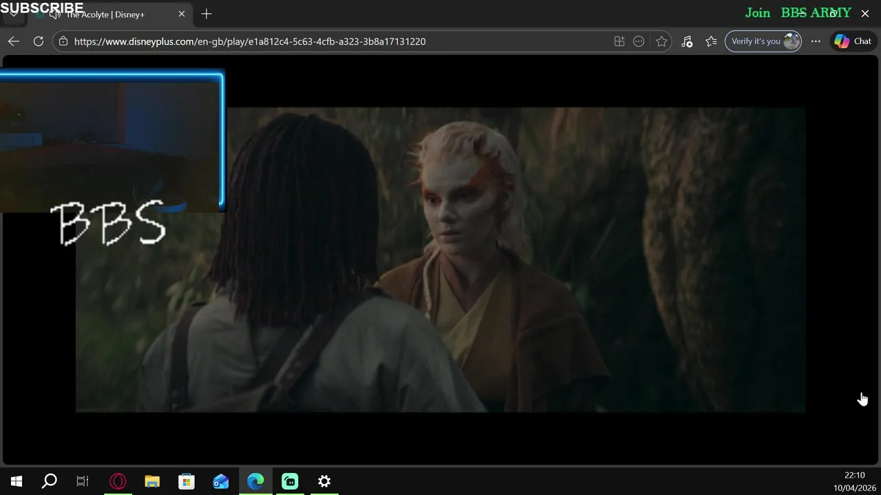The width and height of the screenshot is (881, 495).
Task: Open Streamlabs app from taskbar
Action: (290, 481)
